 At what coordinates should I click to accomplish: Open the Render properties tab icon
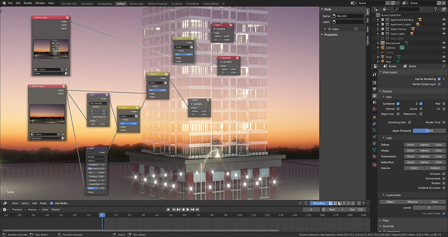[x=374, y=82]
